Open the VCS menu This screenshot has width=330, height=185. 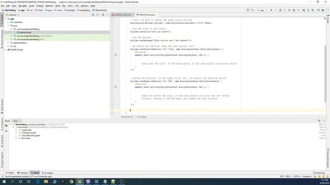point(77,6)
